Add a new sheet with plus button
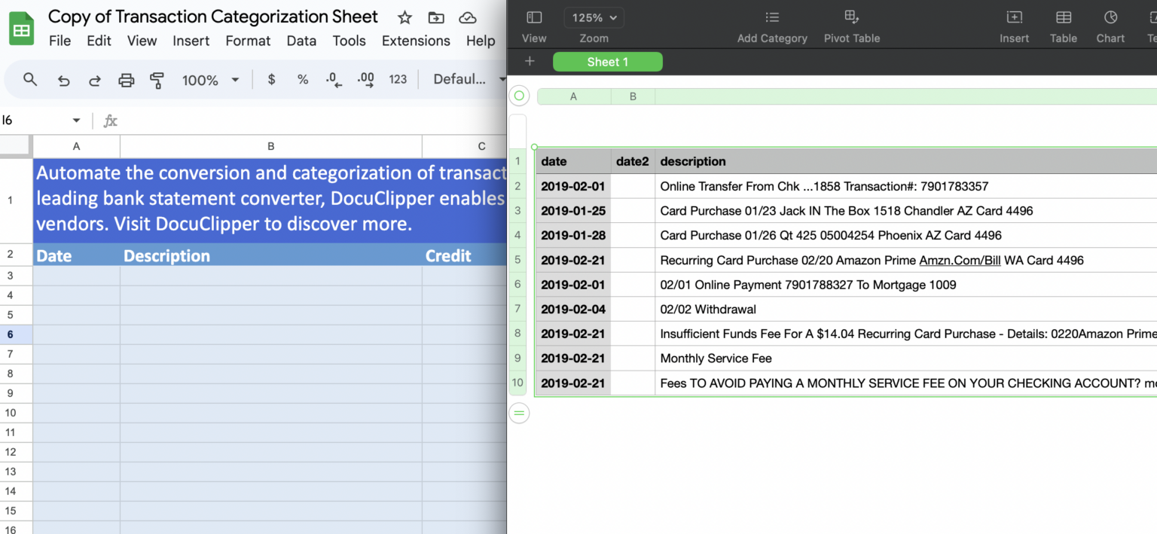The width and height of the screenshot is (1157, 534). click(x=530, y=62)
